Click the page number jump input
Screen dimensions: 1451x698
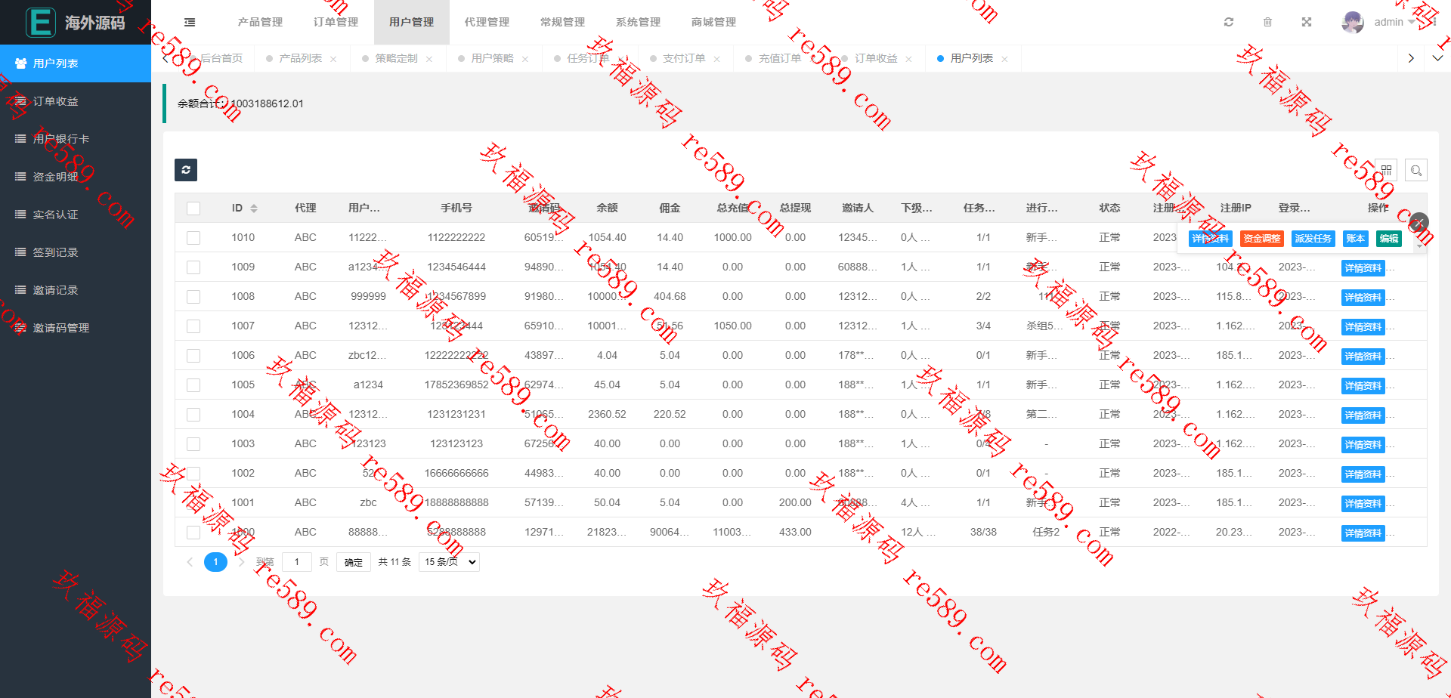296,562
